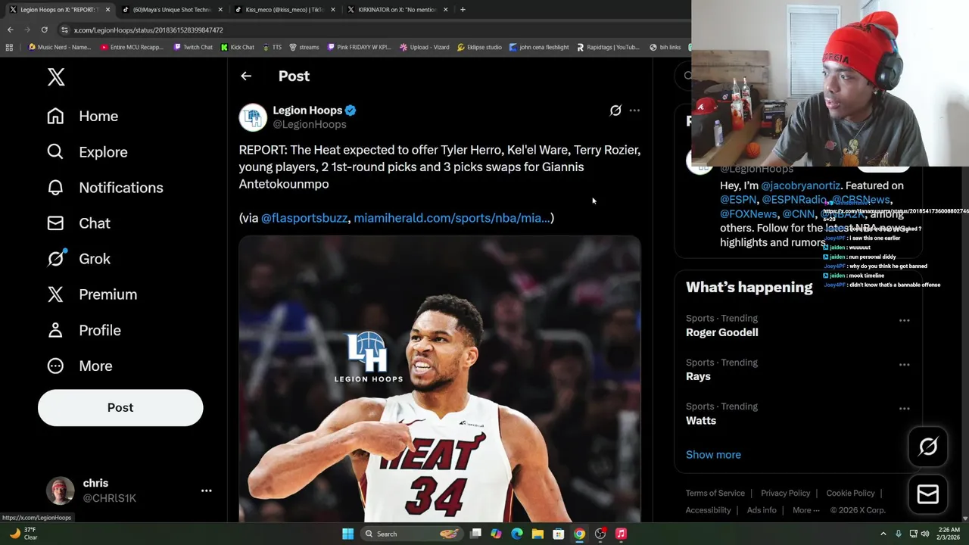Open the Watts trending topic
969x545 pixels.
click(700, 420)
